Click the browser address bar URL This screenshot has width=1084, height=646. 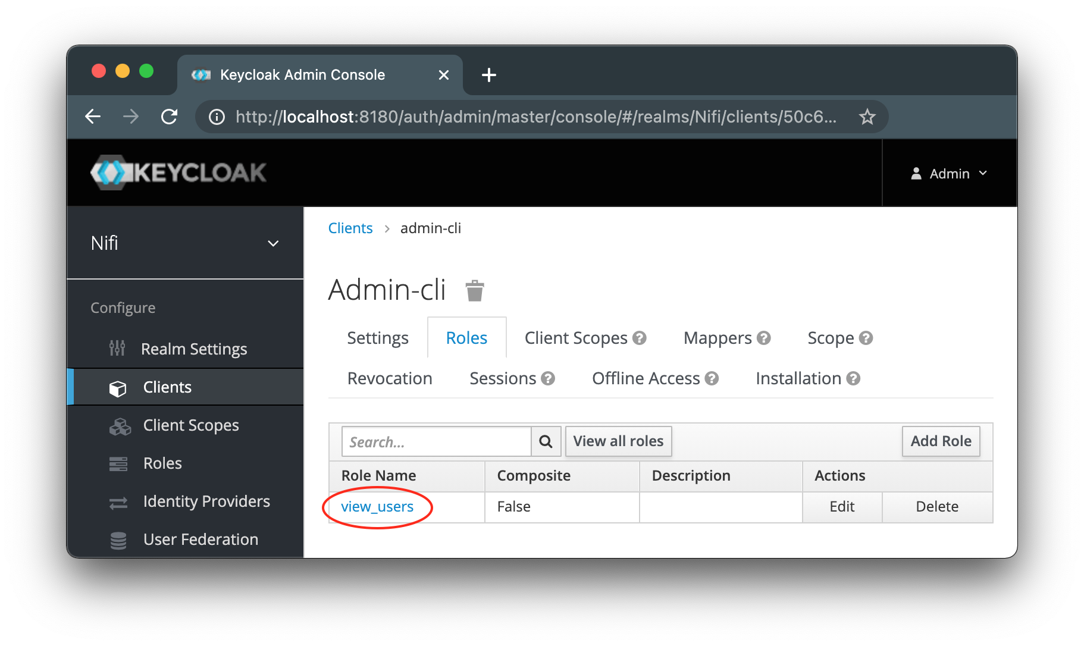535,117
